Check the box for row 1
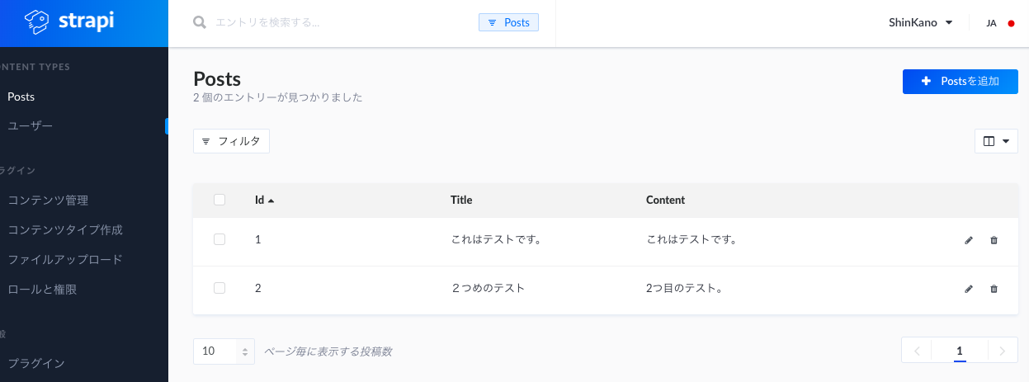1029x382 pixels. (219, 239)
